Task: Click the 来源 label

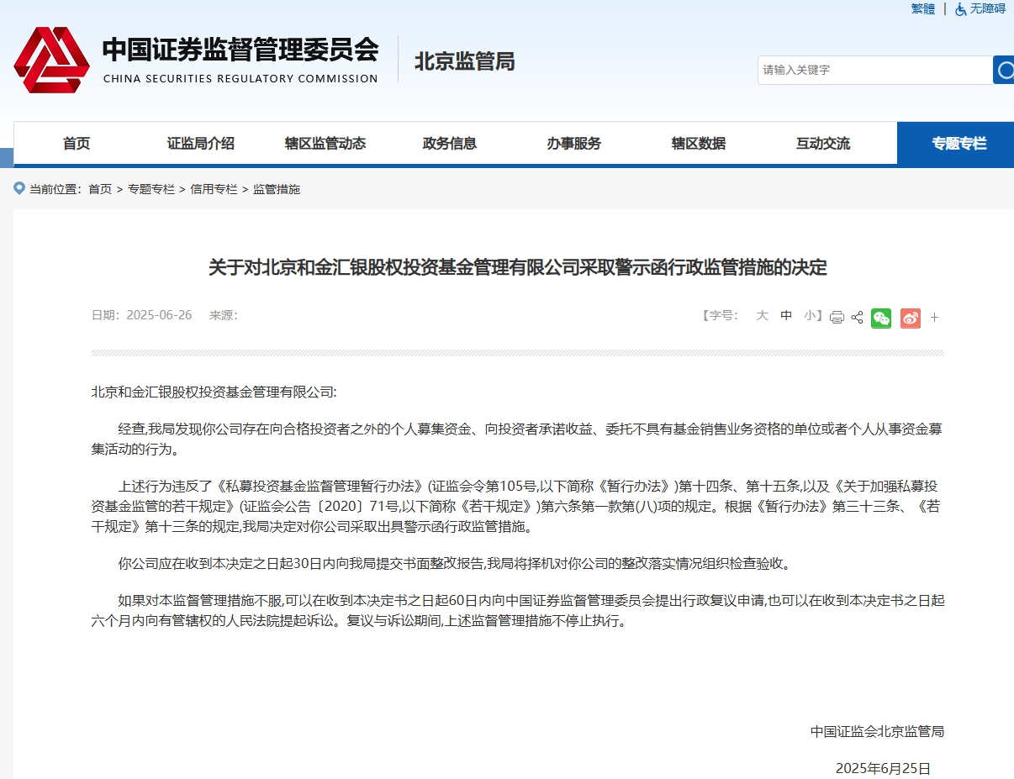Action: (x=223, y=315)
